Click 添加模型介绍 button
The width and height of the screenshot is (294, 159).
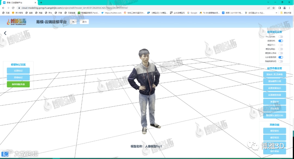tap(274, 81)
